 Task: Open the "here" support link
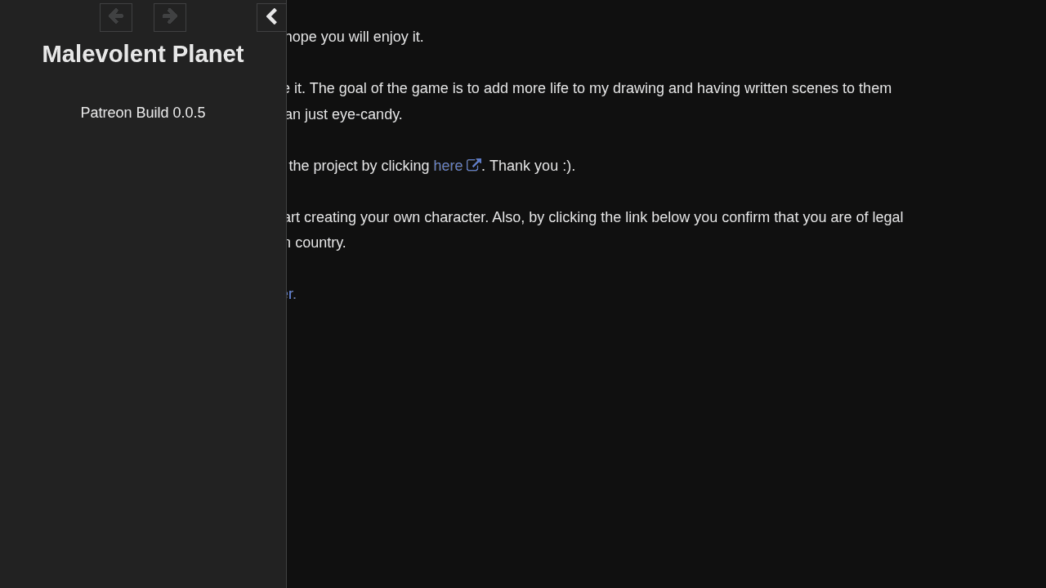pos(448,166)
